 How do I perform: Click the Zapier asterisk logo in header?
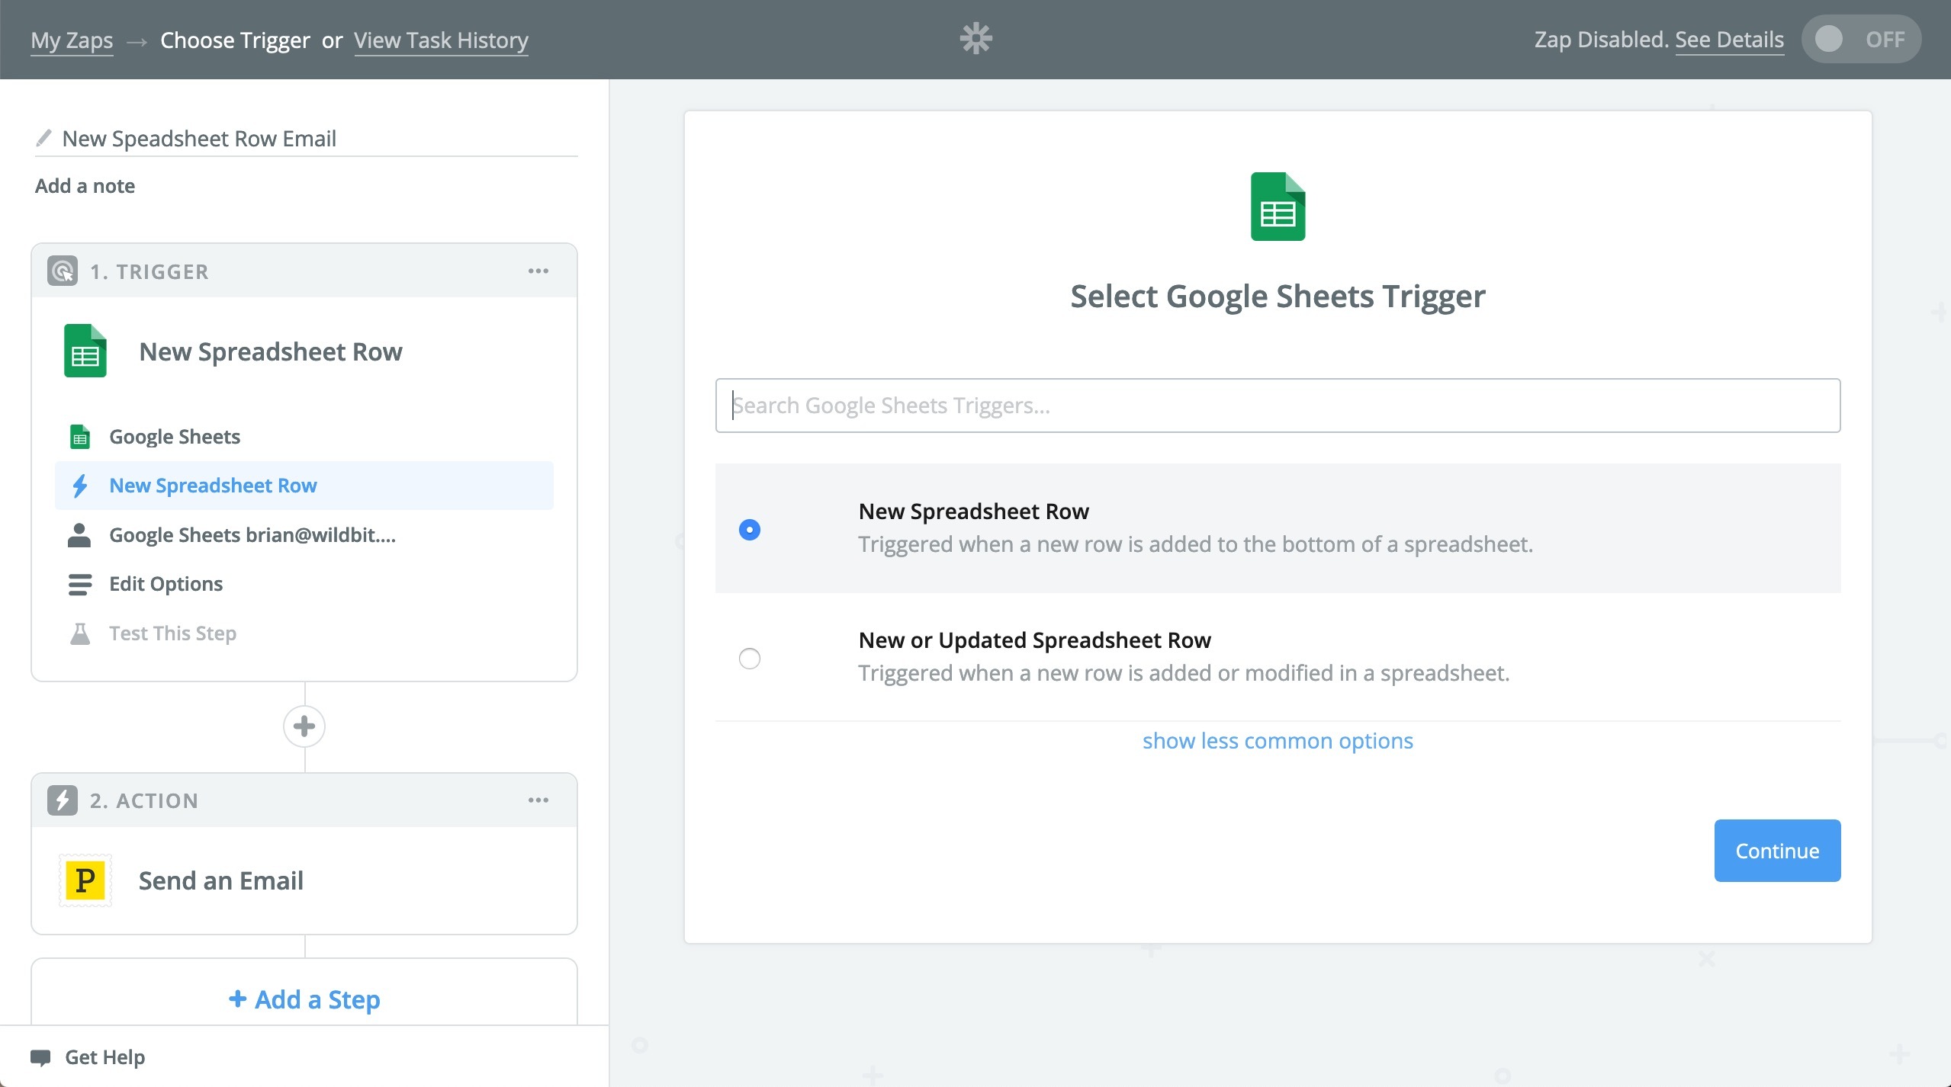[x=975, y=38]
